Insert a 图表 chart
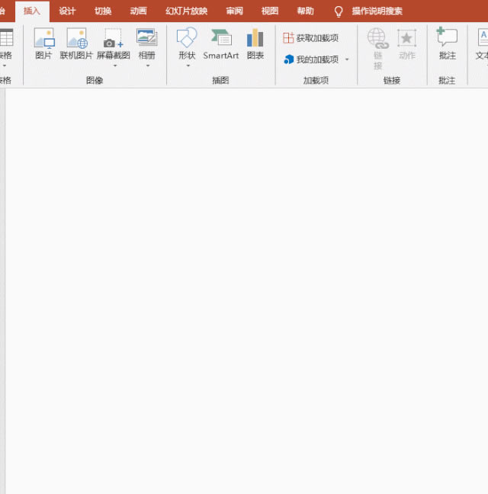Screen dimensions: 488x494 point(255,39)
